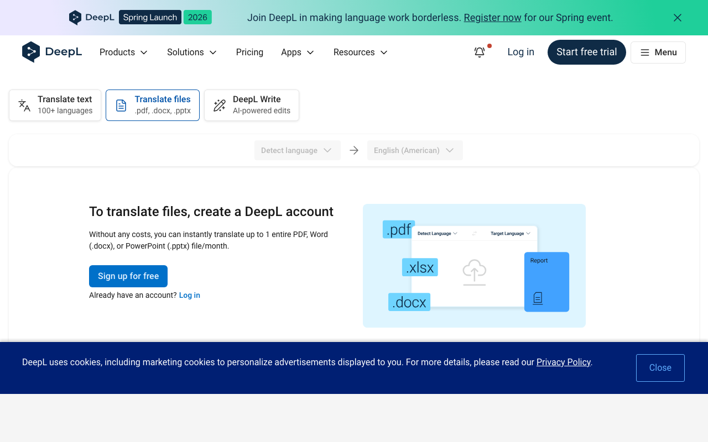Open the Detect language source selector
708x442 pixels.
297,150
